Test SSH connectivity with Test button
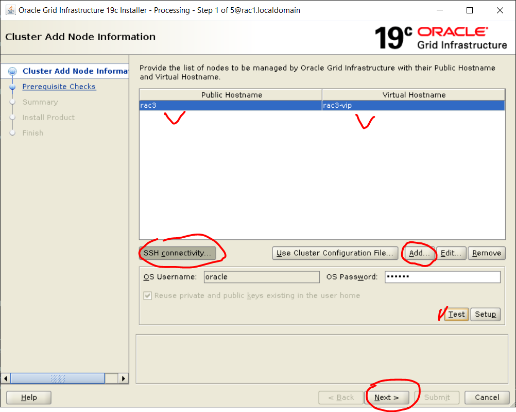The height and width of the screenshot is (412, 516). 456,315
